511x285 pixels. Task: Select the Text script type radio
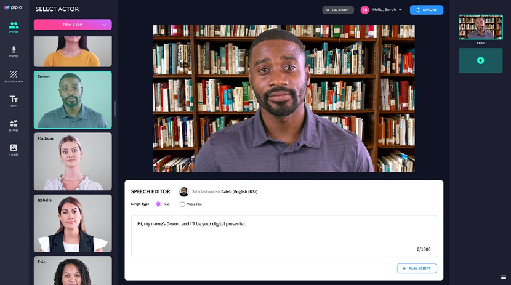point(158,204)
